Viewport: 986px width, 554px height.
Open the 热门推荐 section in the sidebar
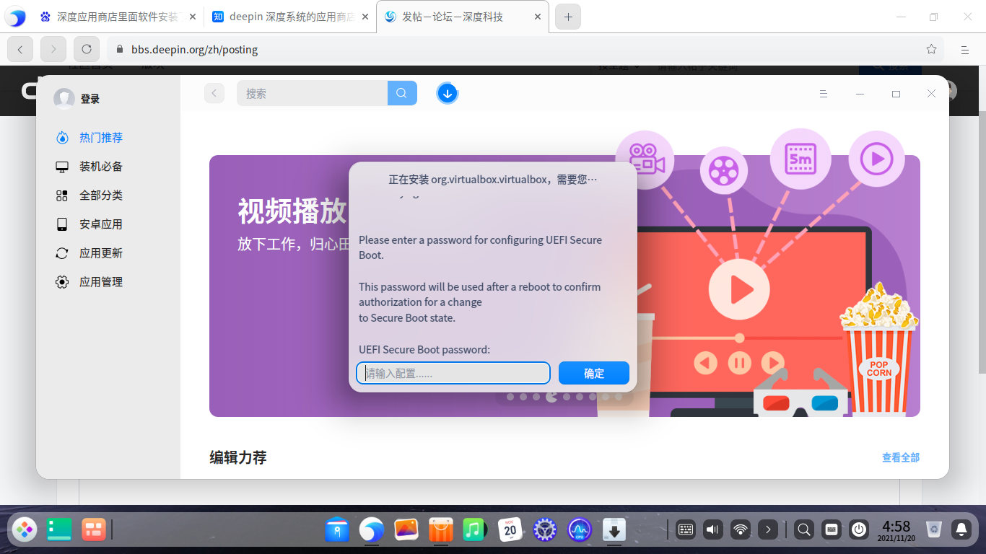pyautogui.click(x=90, y=138)
